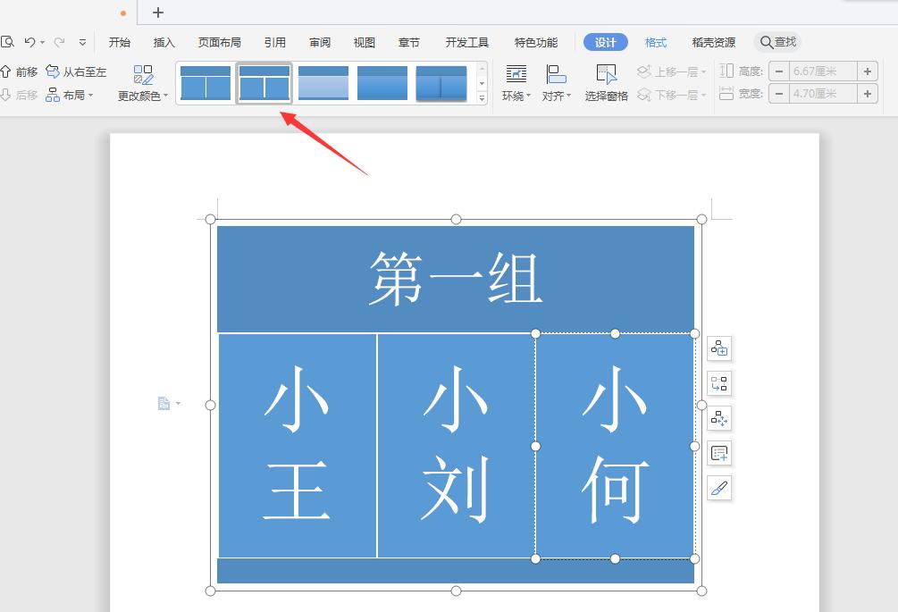Click the add shape icon beside the SmartArt
The width and height of the screenshot is (898, 612).
(x=719, y=348)
